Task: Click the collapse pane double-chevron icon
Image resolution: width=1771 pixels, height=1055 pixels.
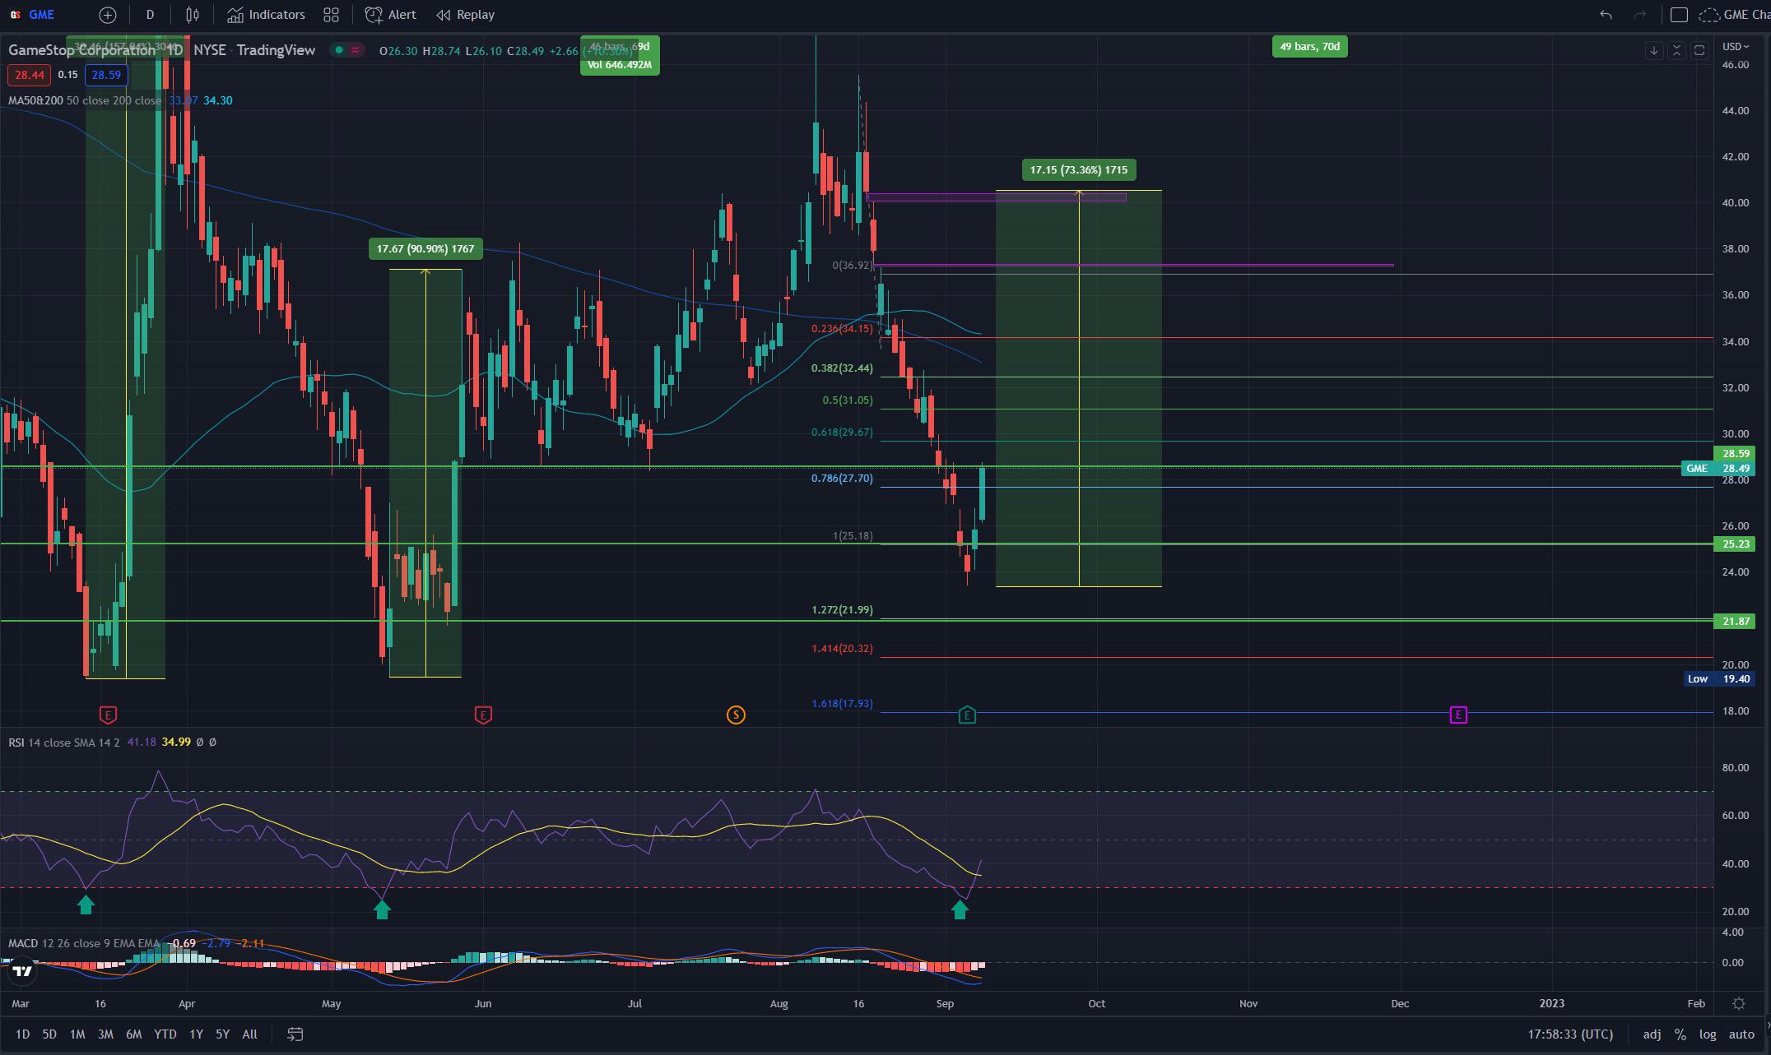Action: [x=1676, y=51]
